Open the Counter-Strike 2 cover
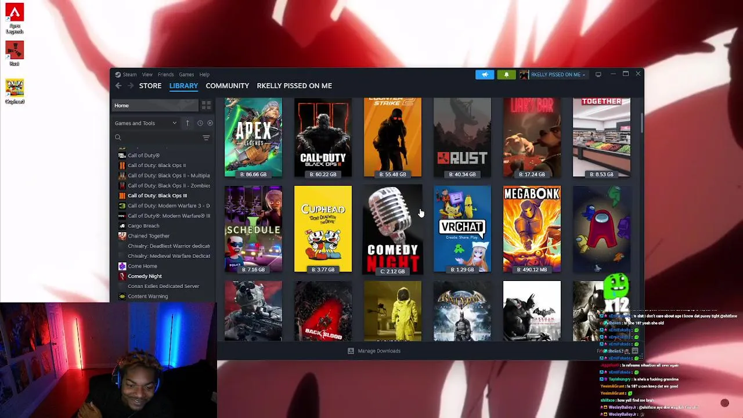The height and width of the screenshot is (418, 743). click(x=392, y=138)
